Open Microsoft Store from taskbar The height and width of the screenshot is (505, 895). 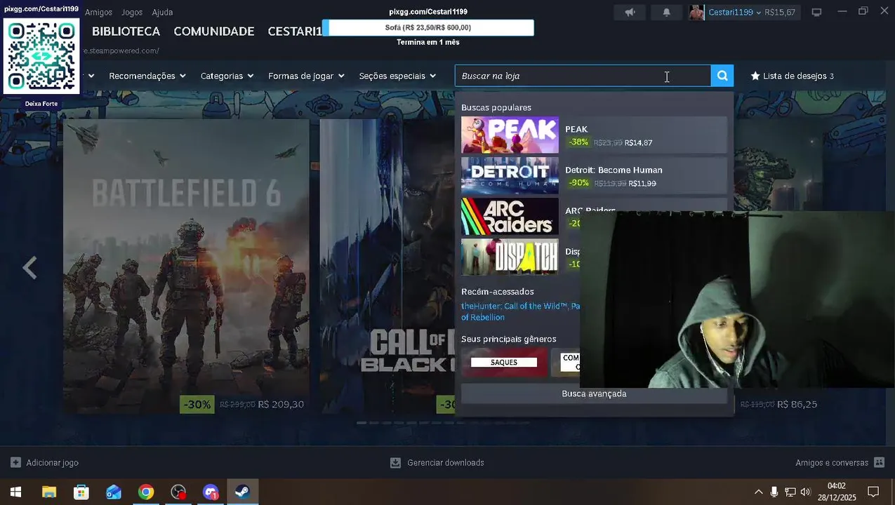pyautogui.click(x=81, y=492)
